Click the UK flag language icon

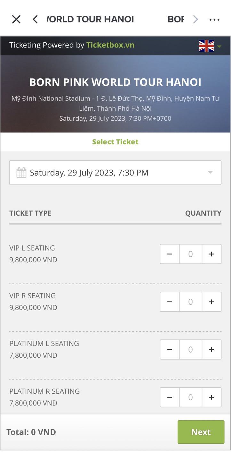(206, 46)
